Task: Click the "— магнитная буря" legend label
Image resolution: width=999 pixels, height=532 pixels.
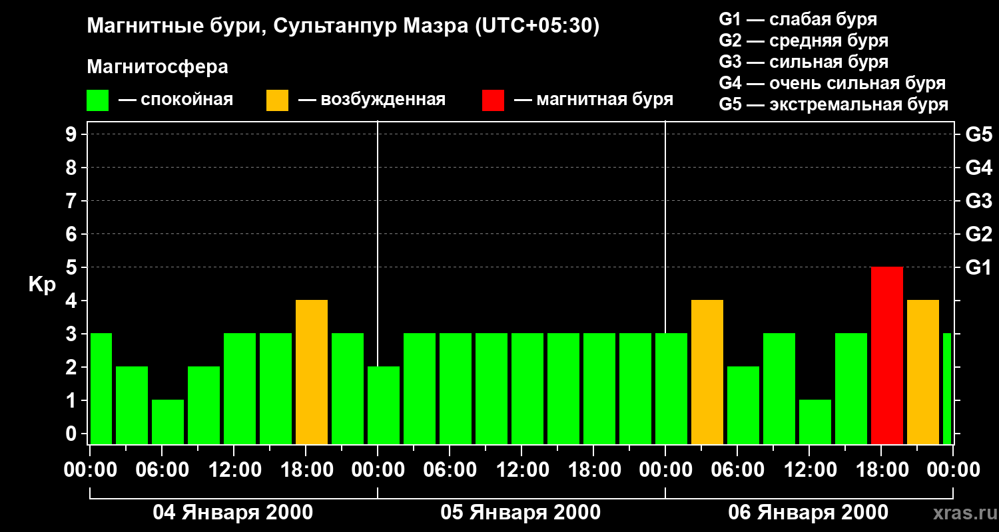Action: 594,100
